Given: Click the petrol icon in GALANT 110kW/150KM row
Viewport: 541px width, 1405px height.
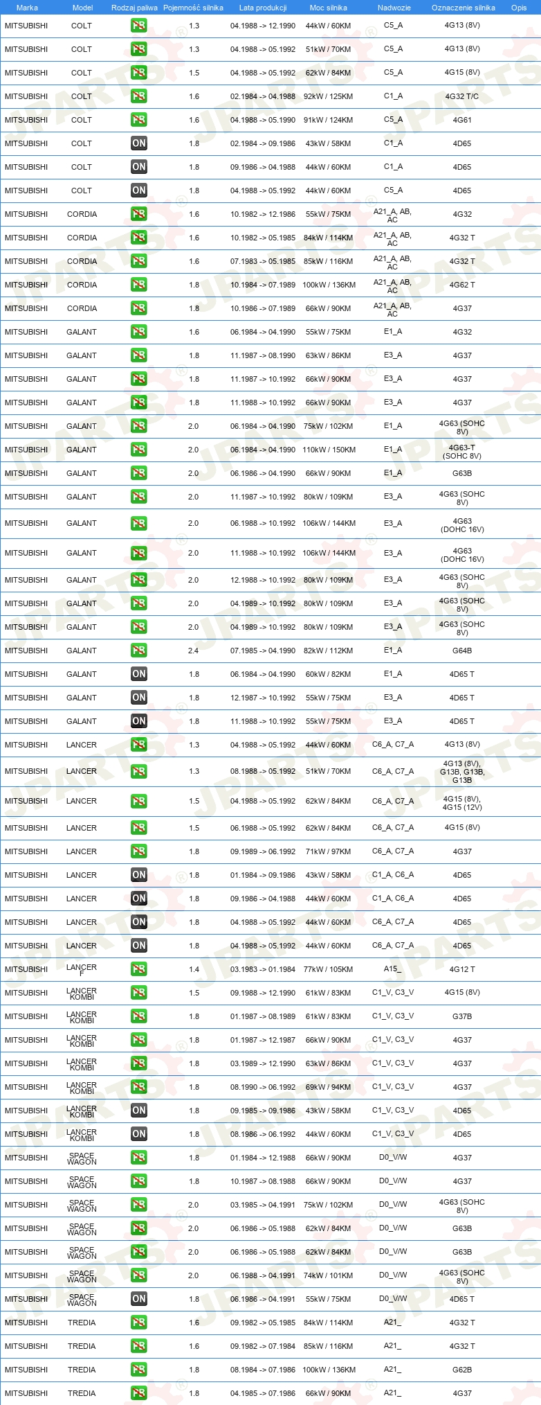Looking at the screenshot, I should point(139,450).
